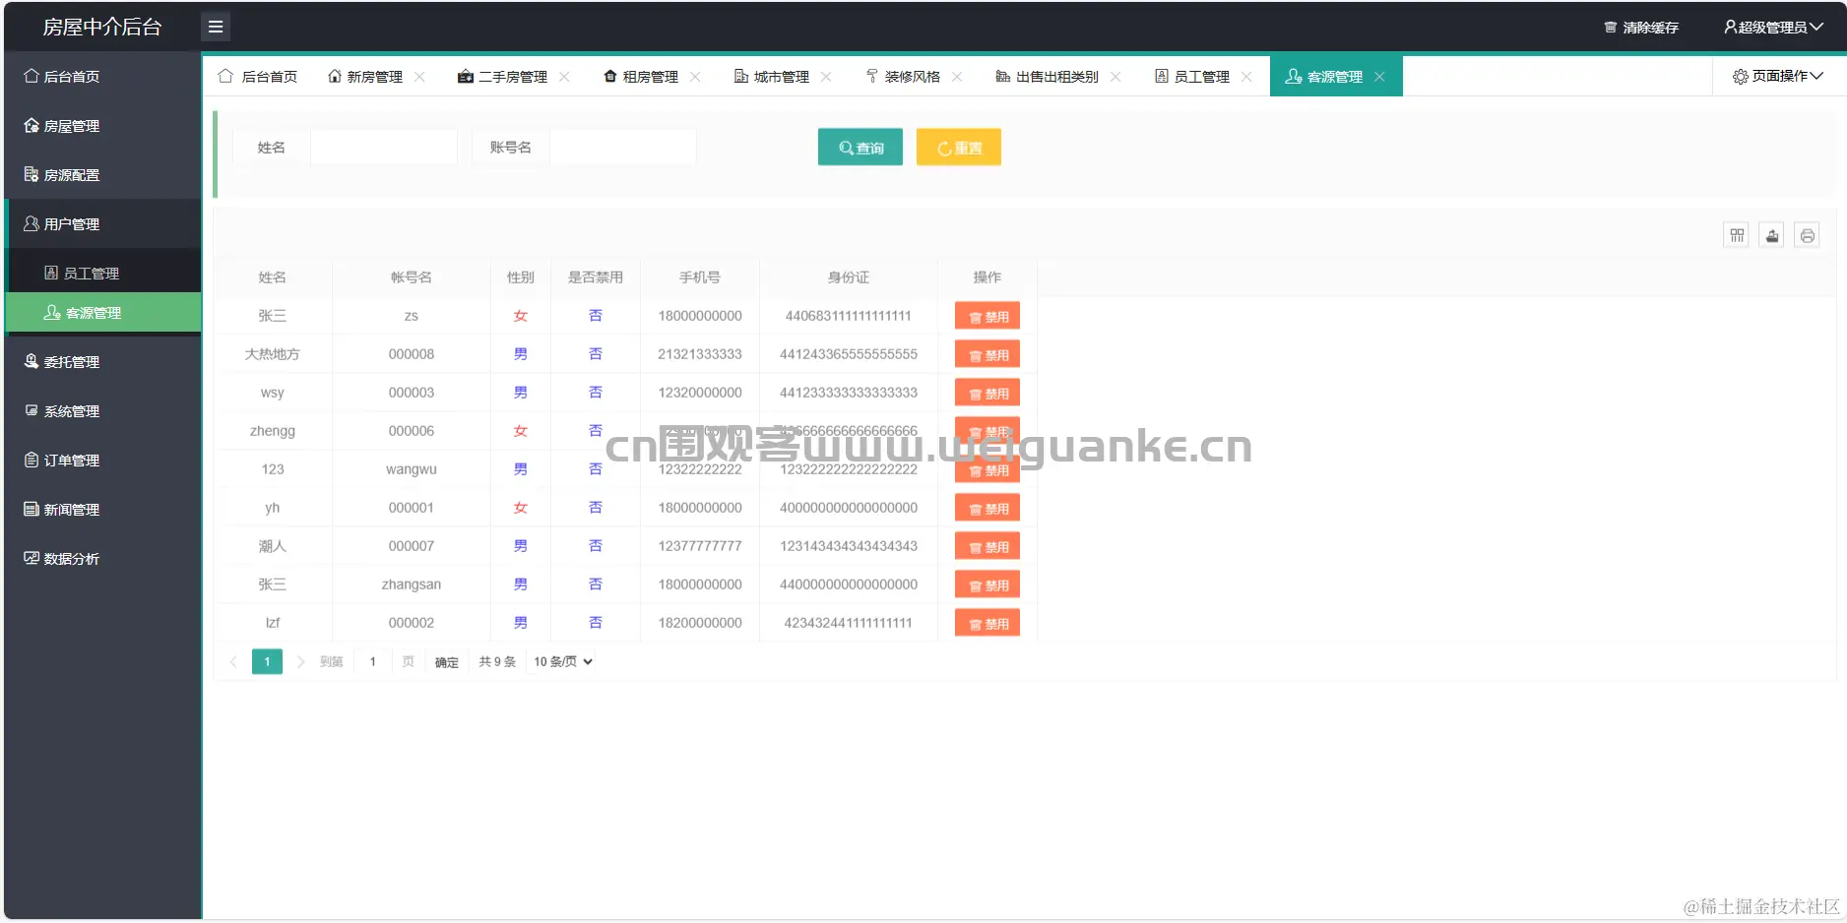Close the 二手房管理 tab
The image size is (1847, 923).
(x=564, y=77)
